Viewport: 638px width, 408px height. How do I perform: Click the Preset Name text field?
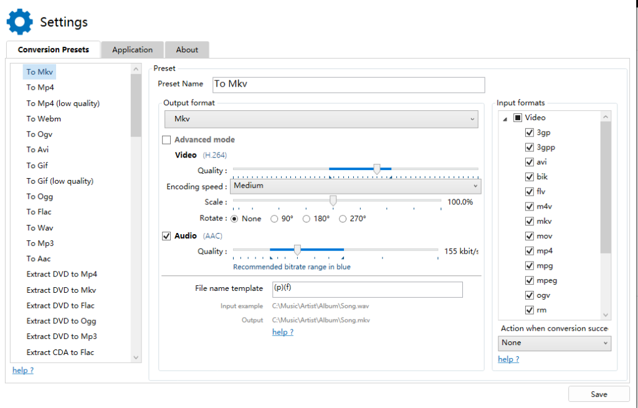(x=349, y=85)
